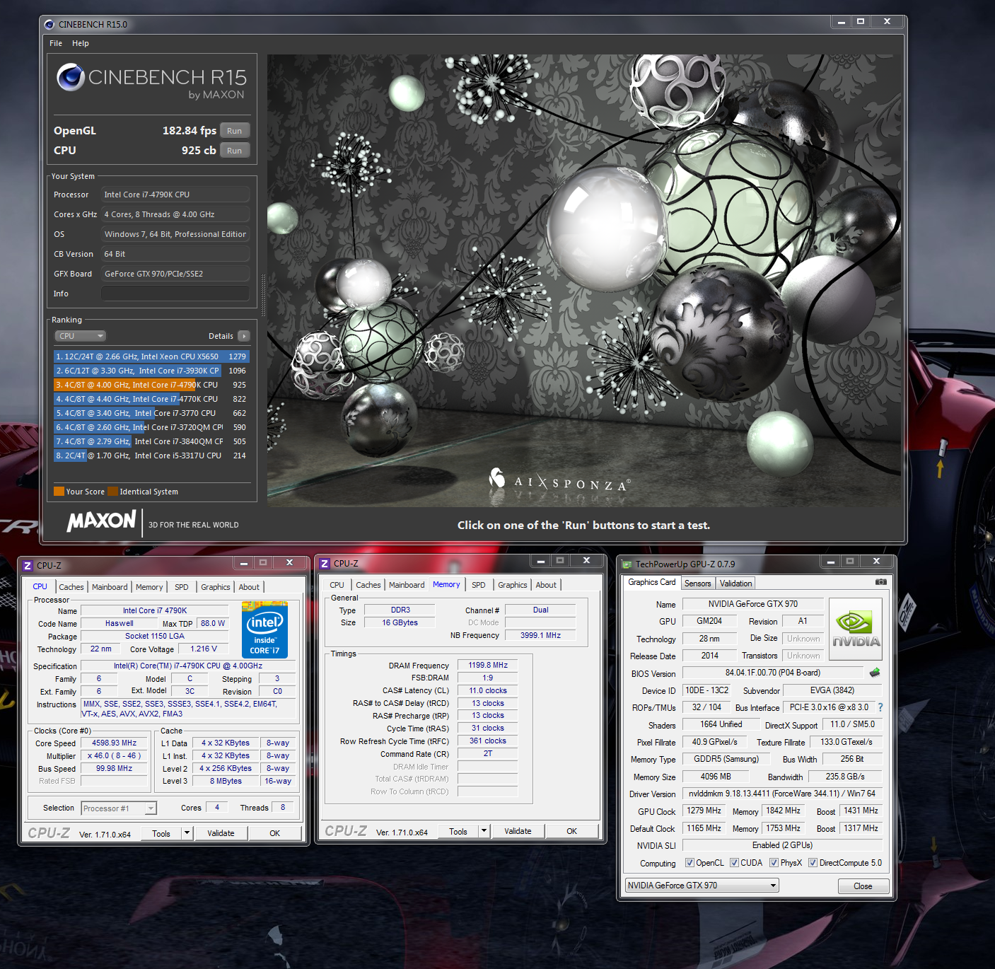The height and width of the screenshot is (969, 995).
Task: Click the GFX Board field GeForce GTX 970
Action: (x=175, y=274)
